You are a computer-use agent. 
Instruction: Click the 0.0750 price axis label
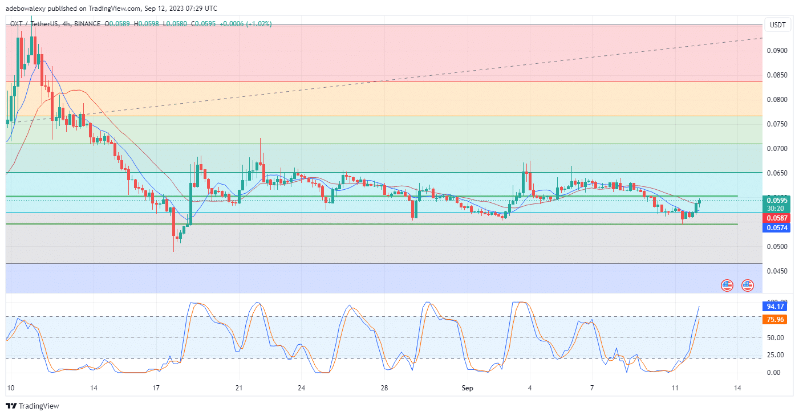pyautogui.click(x=776, y=124)
